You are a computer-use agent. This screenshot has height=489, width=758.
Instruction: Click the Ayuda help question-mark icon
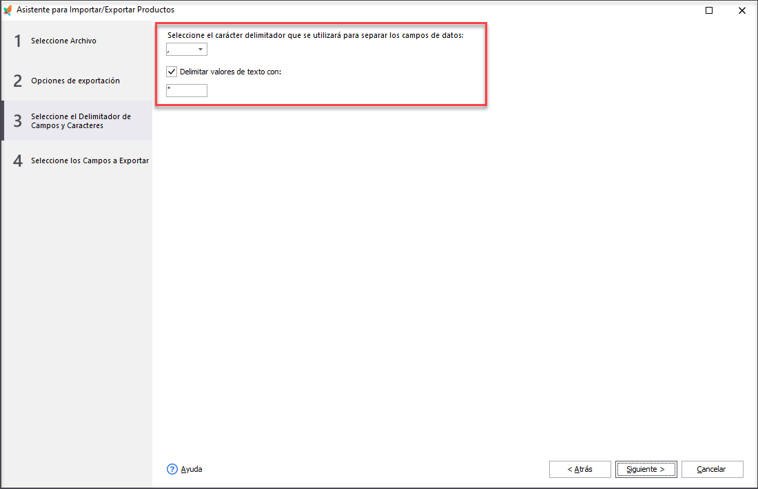(172, 469)
